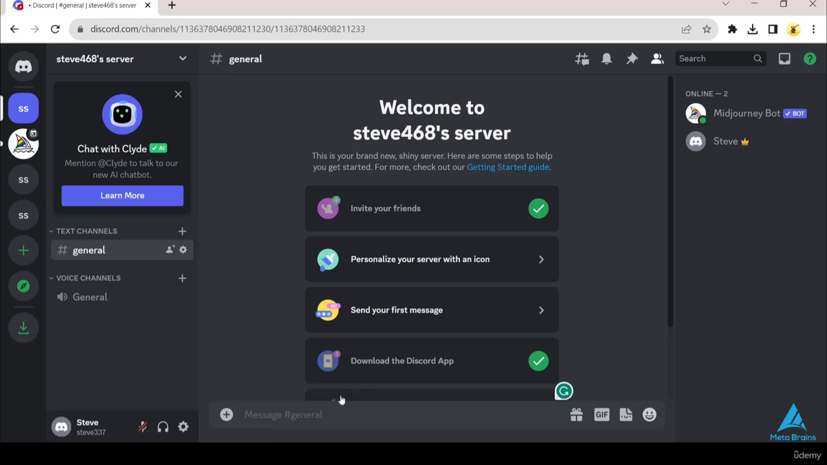Viewport: 827px width, 465px height.
Task: Show pinned messages pin icon
Action: click(x=632, y=59)
